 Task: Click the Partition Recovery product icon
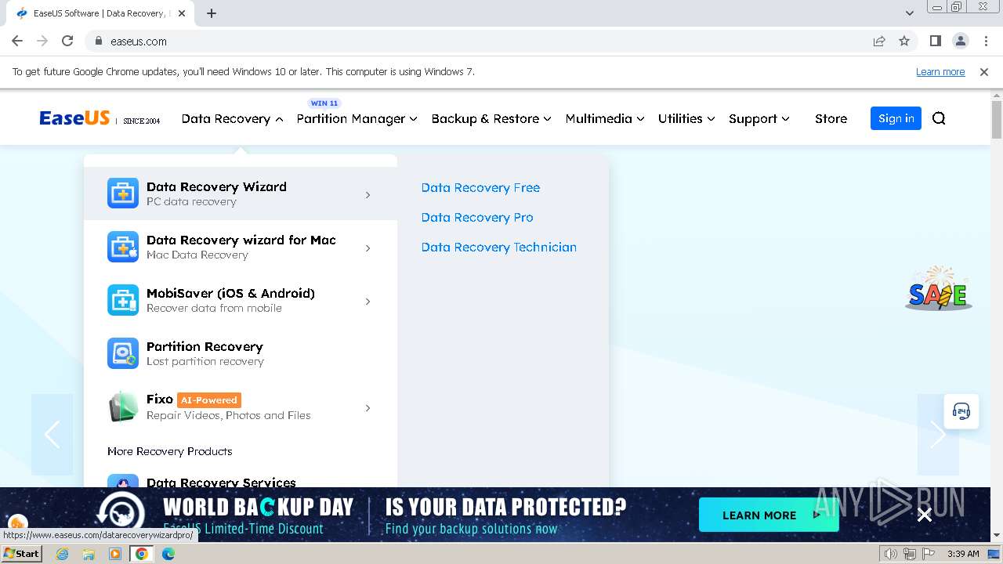pyautogui.click(x=123, y=353)
